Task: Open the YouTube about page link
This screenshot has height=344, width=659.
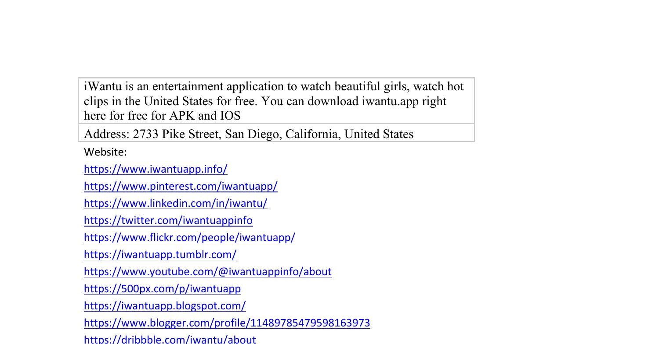Action: pos(207,271)
